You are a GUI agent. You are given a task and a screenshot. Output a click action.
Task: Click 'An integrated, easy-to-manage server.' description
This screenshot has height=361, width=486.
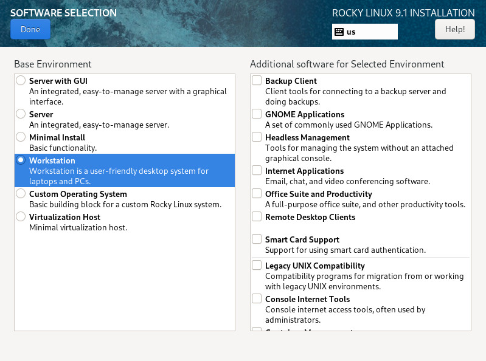[x=99, y=125]
